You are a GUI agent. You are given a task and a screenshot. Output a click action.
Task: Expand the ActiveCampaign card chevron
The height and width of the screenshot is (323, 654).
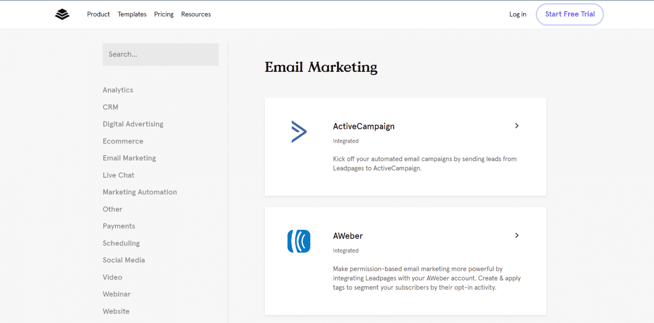[517, 126]
